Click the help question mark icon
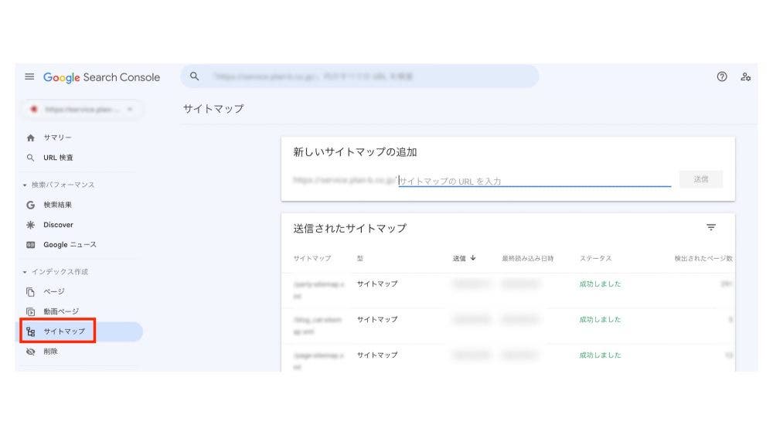The image size is (773, 435). (722, 76)
